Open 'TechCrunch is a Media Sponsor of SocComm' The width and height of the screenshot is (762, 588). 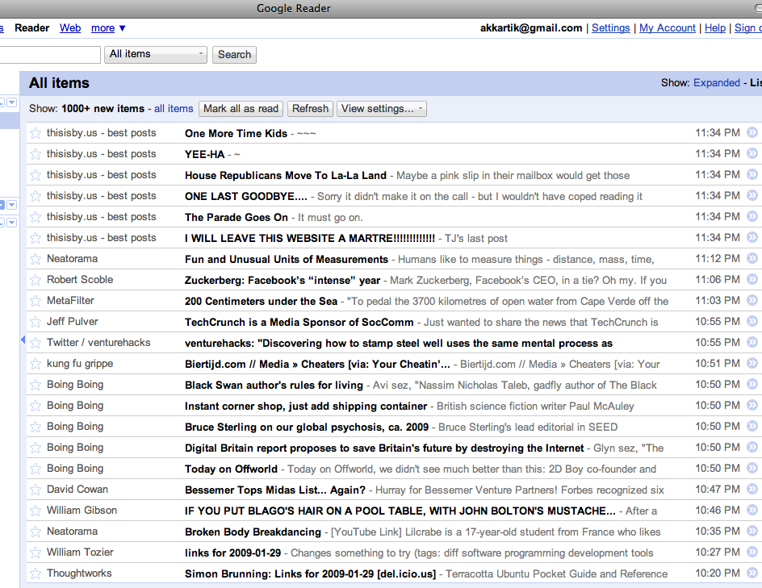pos(299,322)
